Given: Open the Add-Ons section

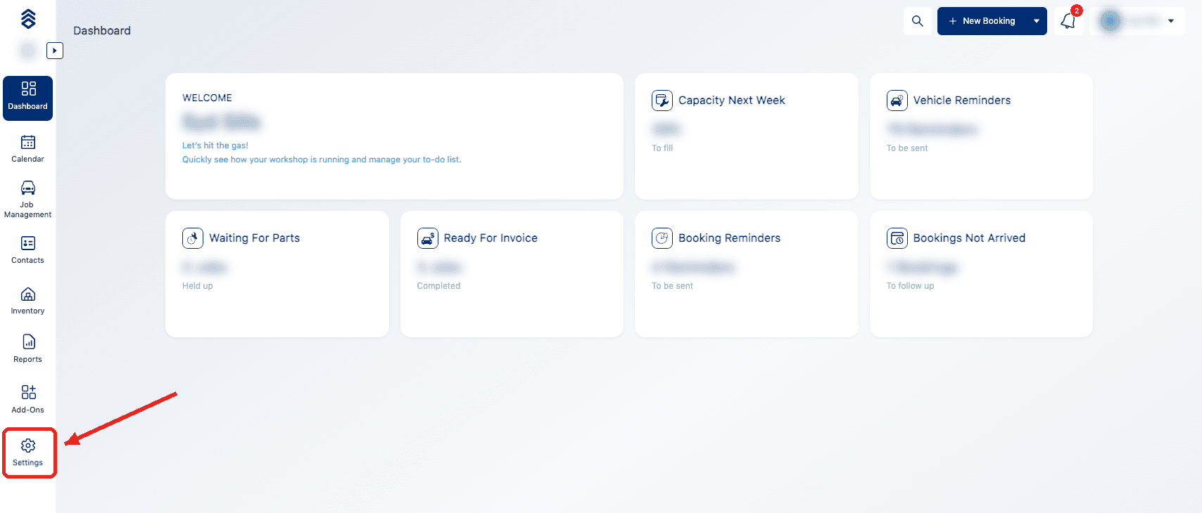Looking at the screenshot, I should pos(27,399).
